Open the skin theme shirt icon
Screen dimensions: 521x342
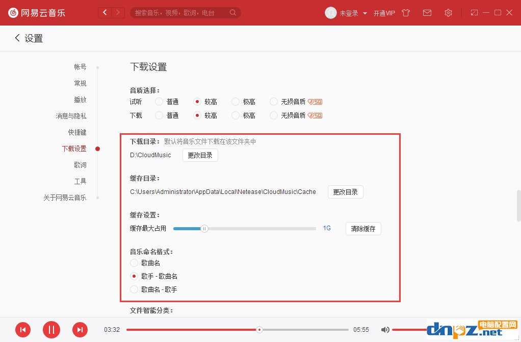point(406,13)
